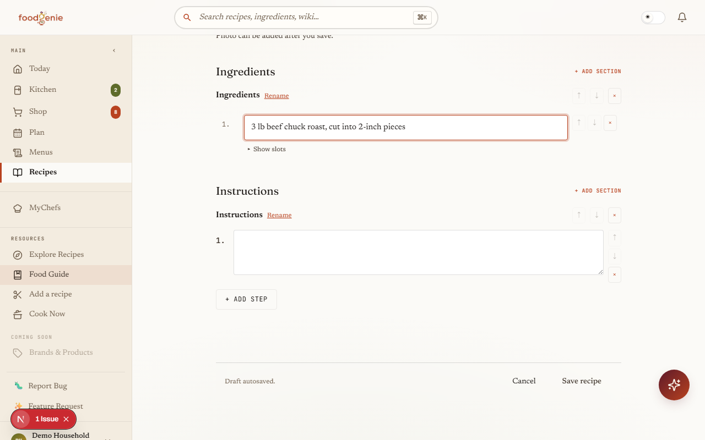Click the search magnifier icon
The image size is (705, 440).
[187, 18]
